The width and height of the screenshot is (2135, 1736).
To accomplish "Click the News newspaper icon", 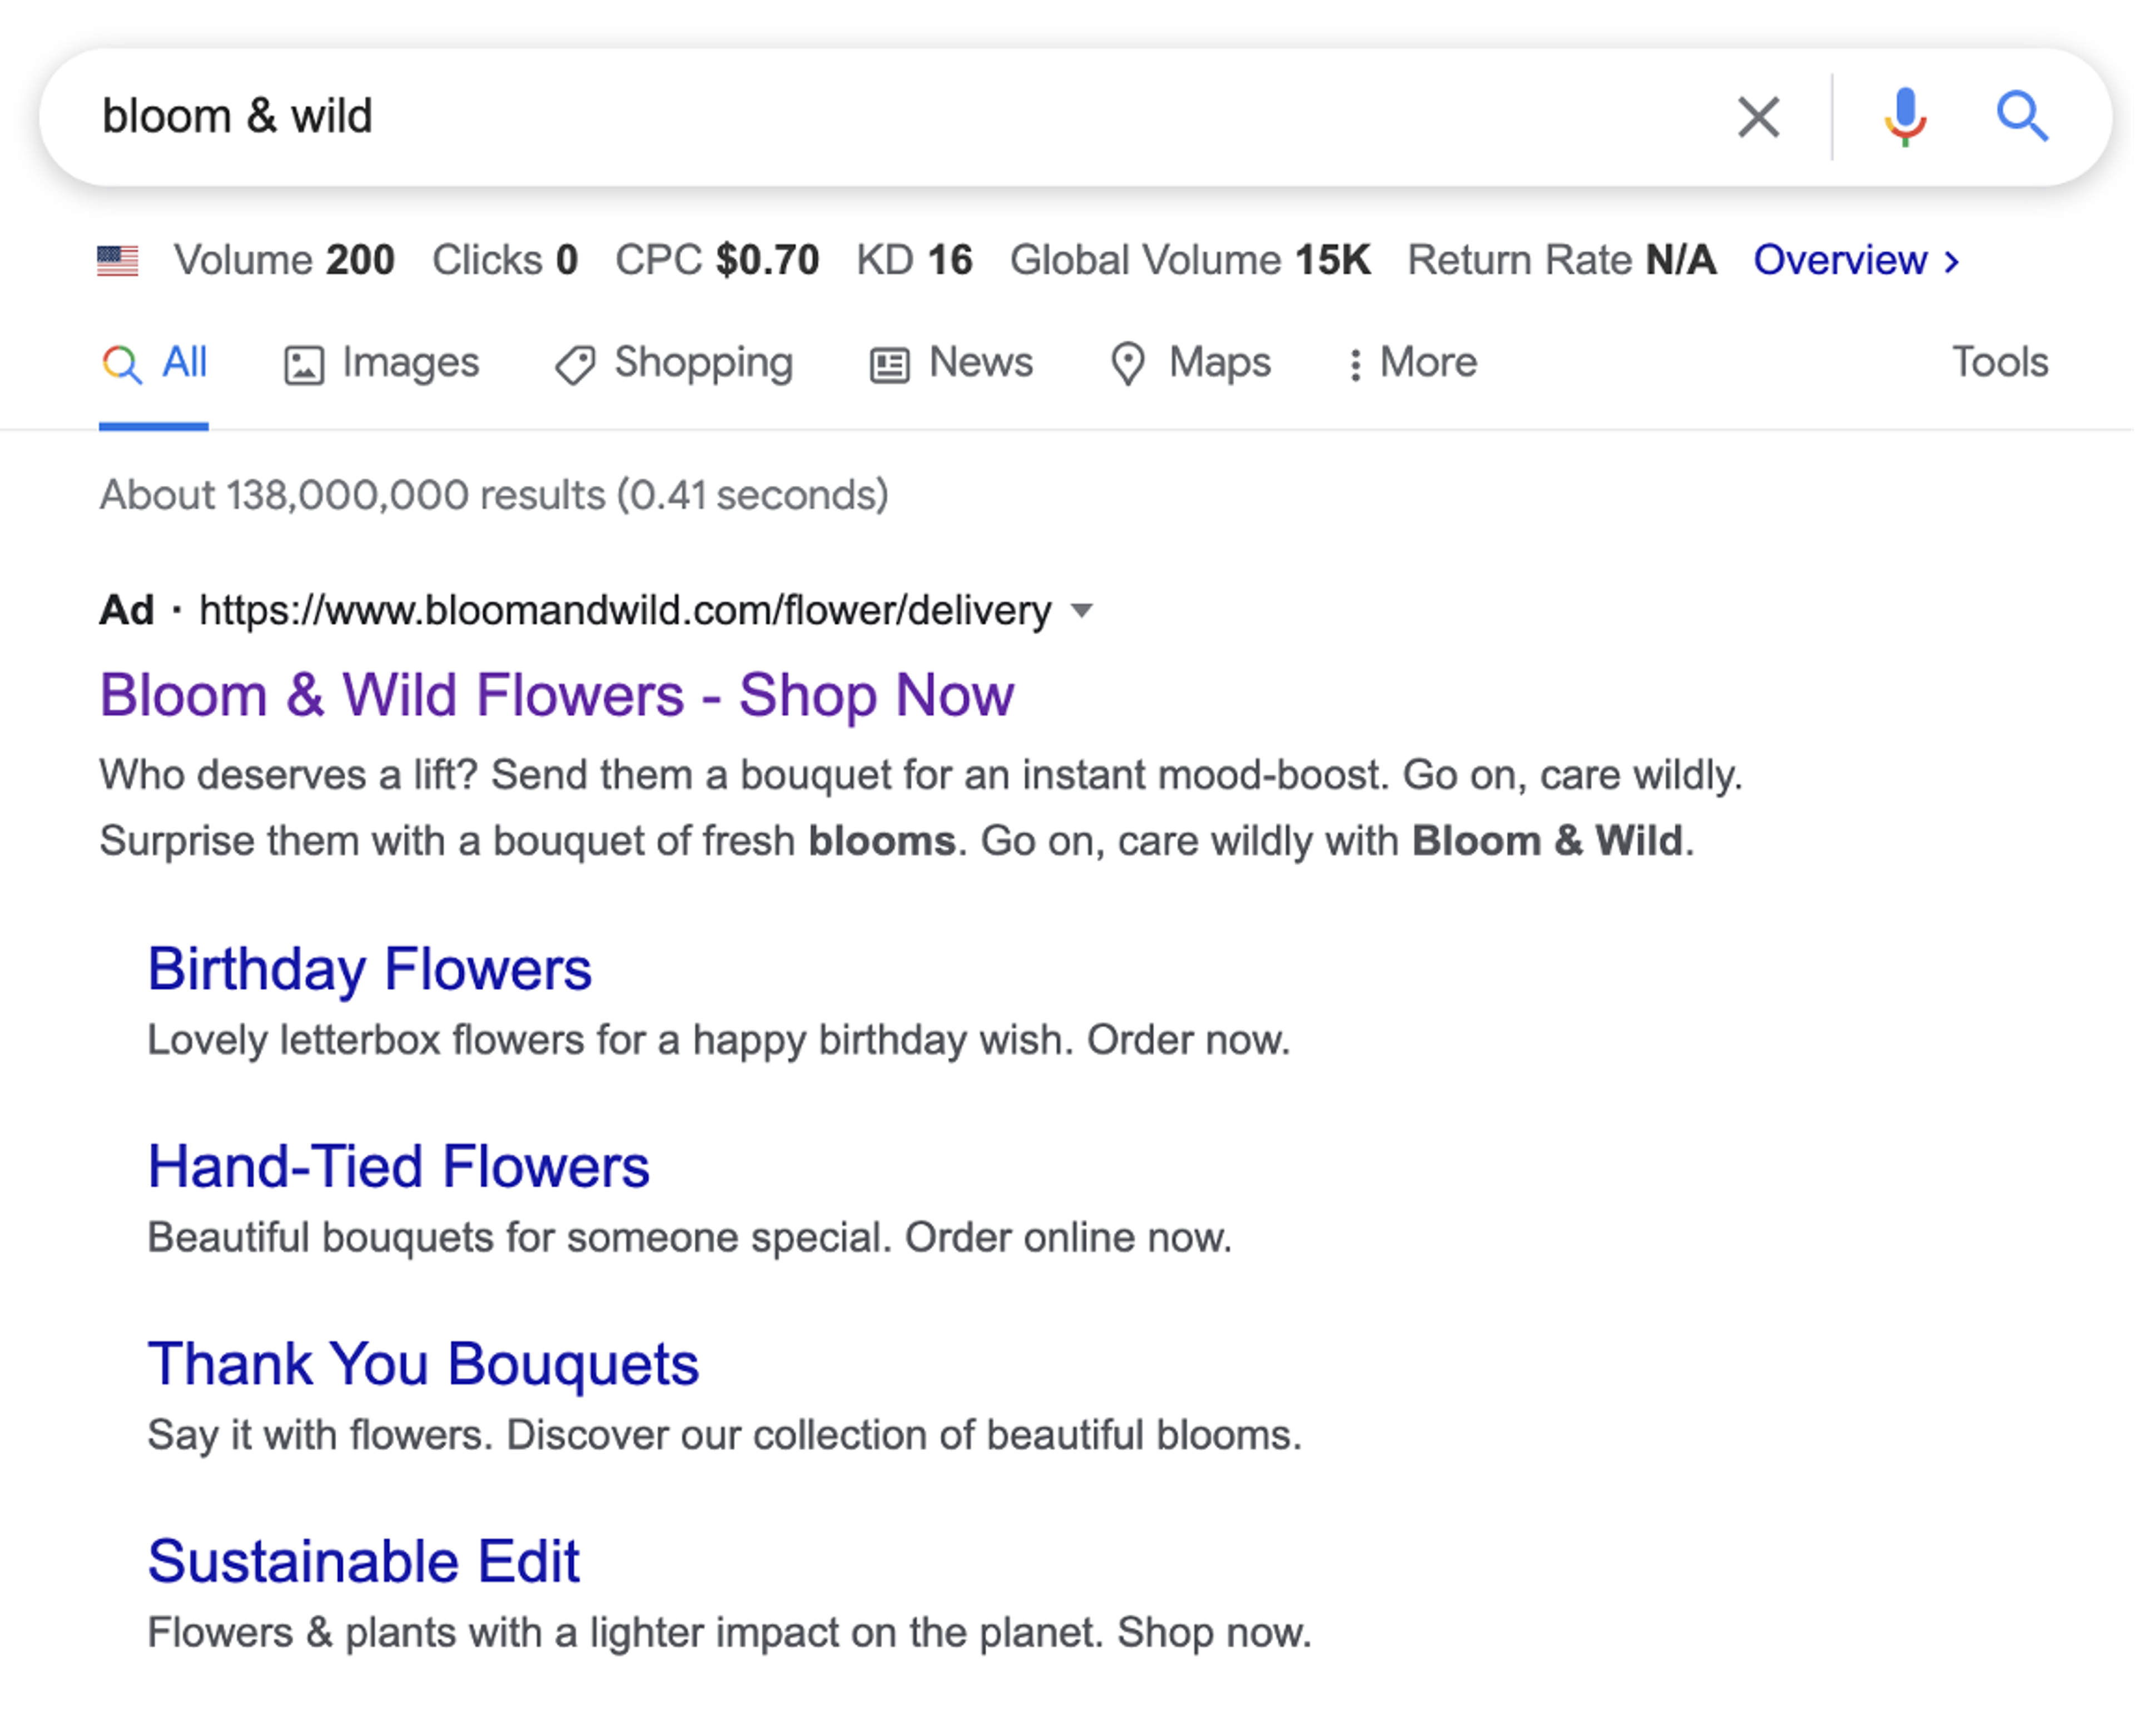I will [x=889, y=363].
